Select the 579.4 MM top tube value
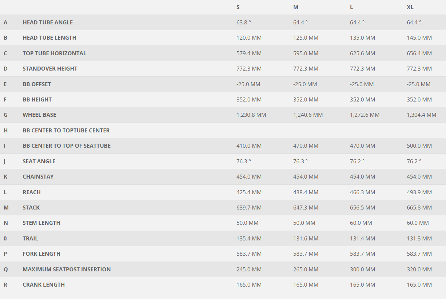This screenshot has height=299, width=446. pyautogui.click(x=249, y=53)
